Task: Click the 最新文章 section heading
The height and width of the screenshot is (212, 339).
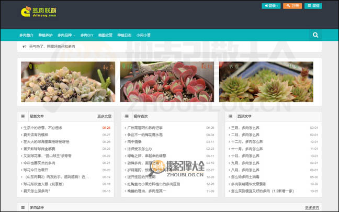Action: (37, 116)
